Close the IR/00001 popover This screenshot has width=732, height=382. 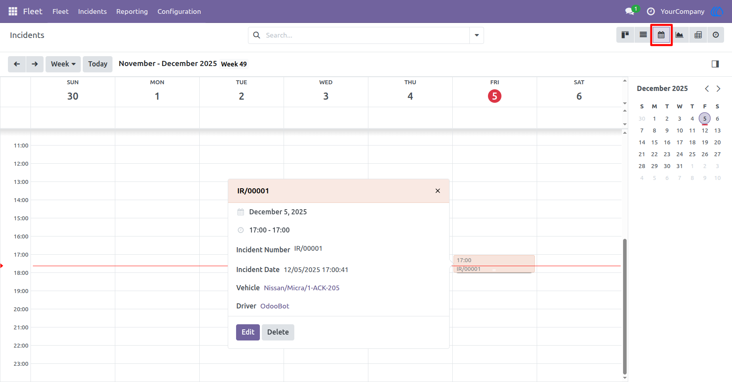[438, 191]
